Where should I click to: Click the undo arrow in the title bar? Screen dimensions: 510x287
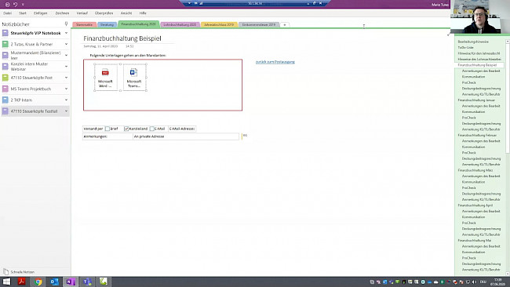tap(15, 5)
